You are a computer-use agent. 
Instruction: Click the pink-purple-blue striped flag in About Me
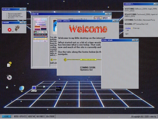pos(44,28)
